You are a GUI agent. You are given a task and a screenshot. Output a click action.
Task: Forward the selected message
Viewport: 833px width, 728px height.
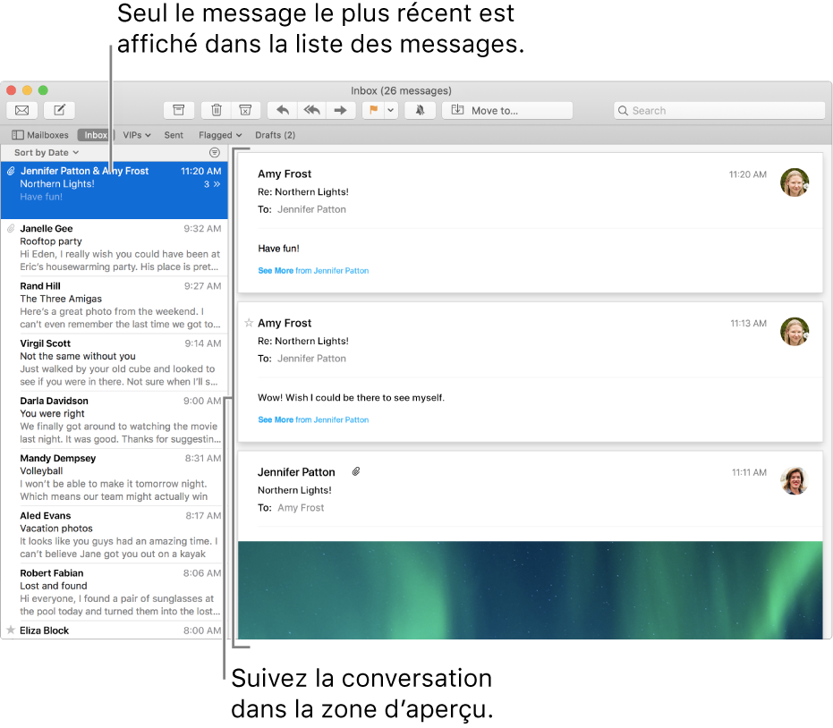tap(341, 110)
